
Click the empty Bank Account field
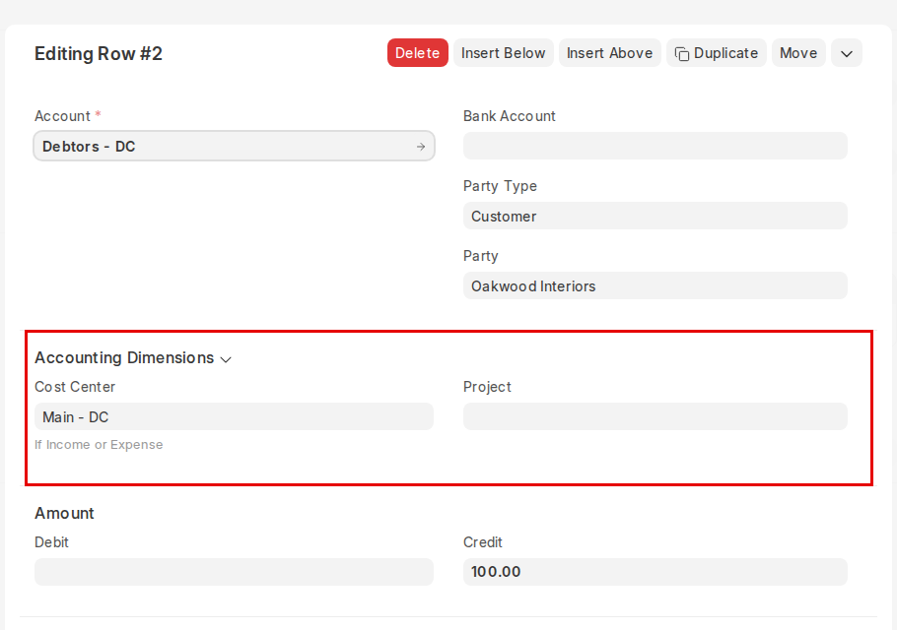[x=655, y=147]
